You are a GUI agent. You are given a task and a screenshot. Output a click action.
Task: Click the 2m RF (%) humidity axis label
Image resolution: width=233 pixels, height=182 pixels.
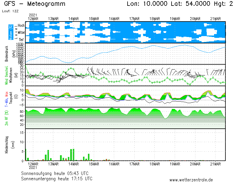point(6,118)
